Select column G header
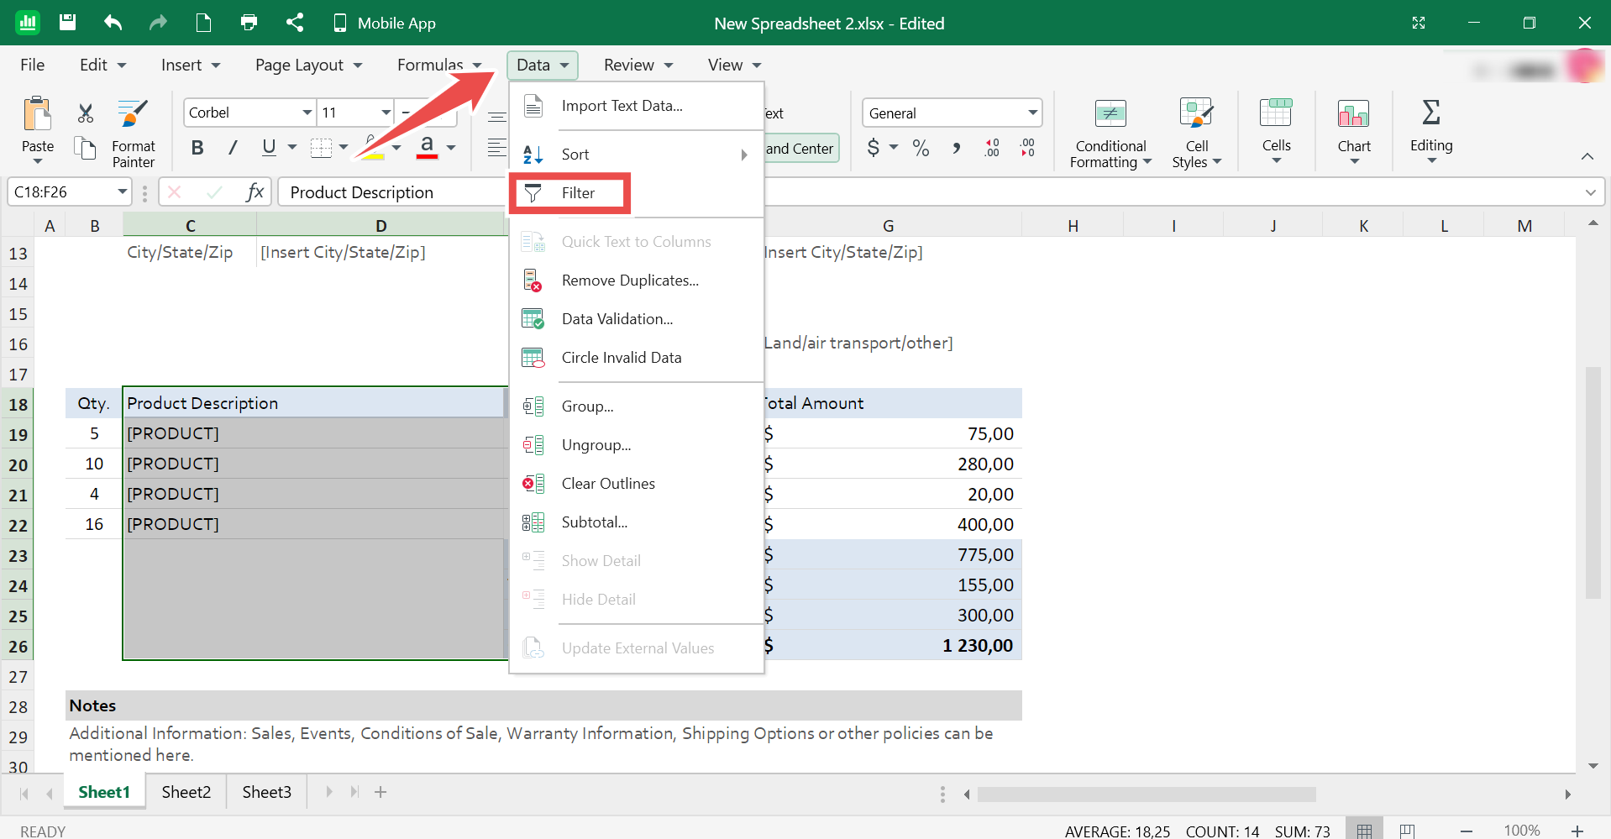 [x=888, y=225]
